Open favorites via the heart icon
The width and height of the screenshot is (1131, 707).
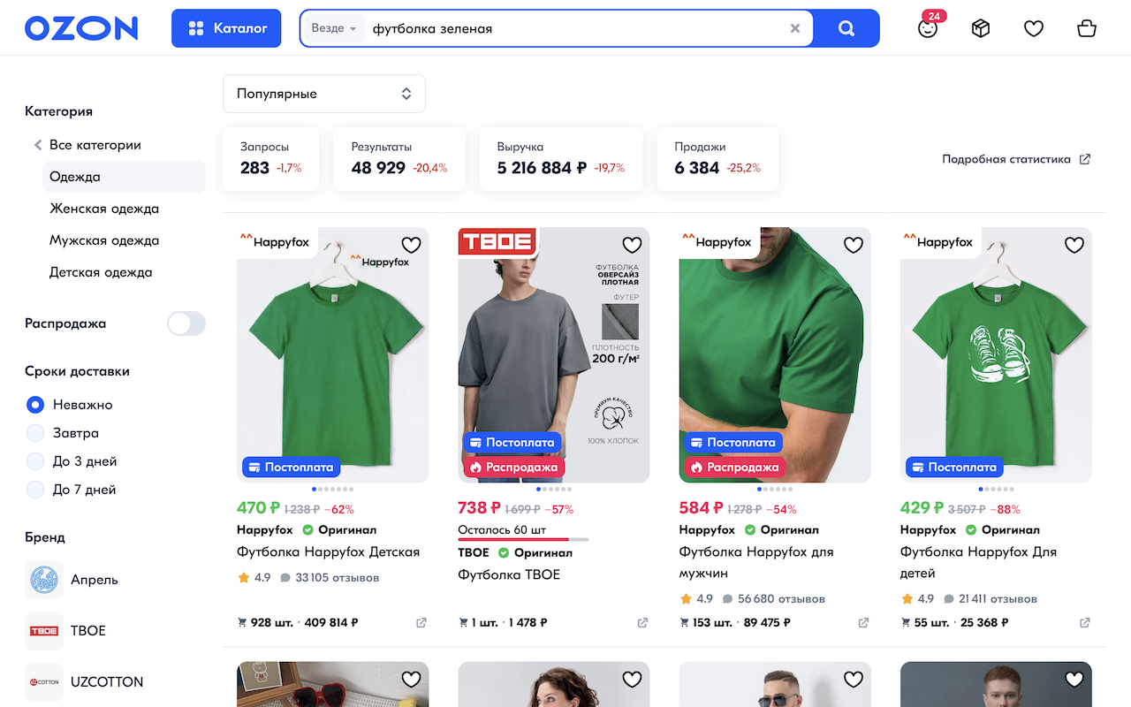(x=1034, y=28)
